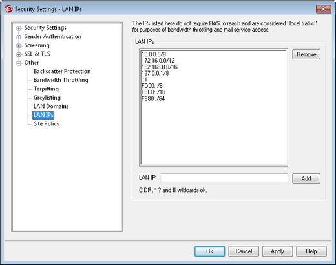Viewport: 336px width, 265px height.
Task: Select Site Policy in the tree
Action: click(x=47, y=123)
